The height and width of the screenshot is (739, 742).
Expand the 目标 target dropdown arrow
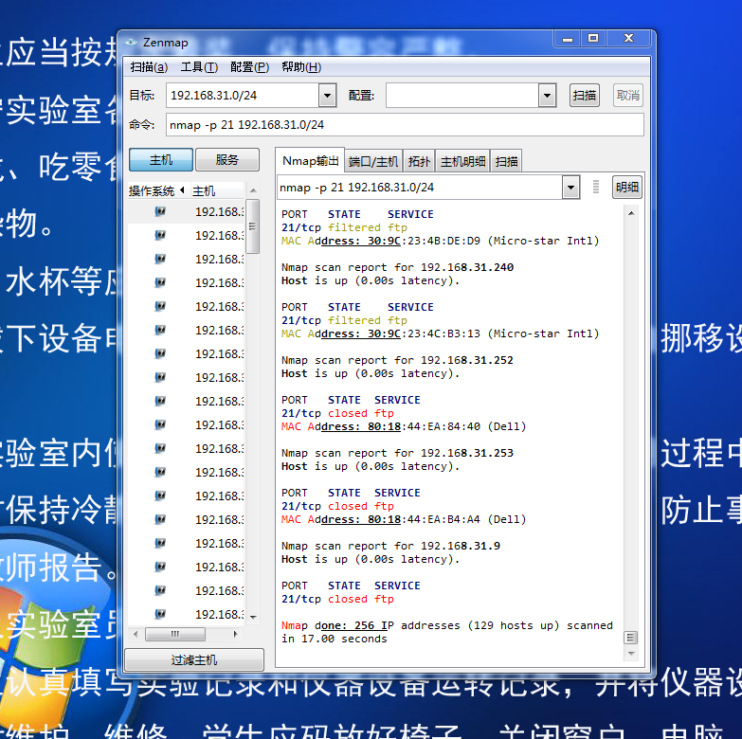327,96
